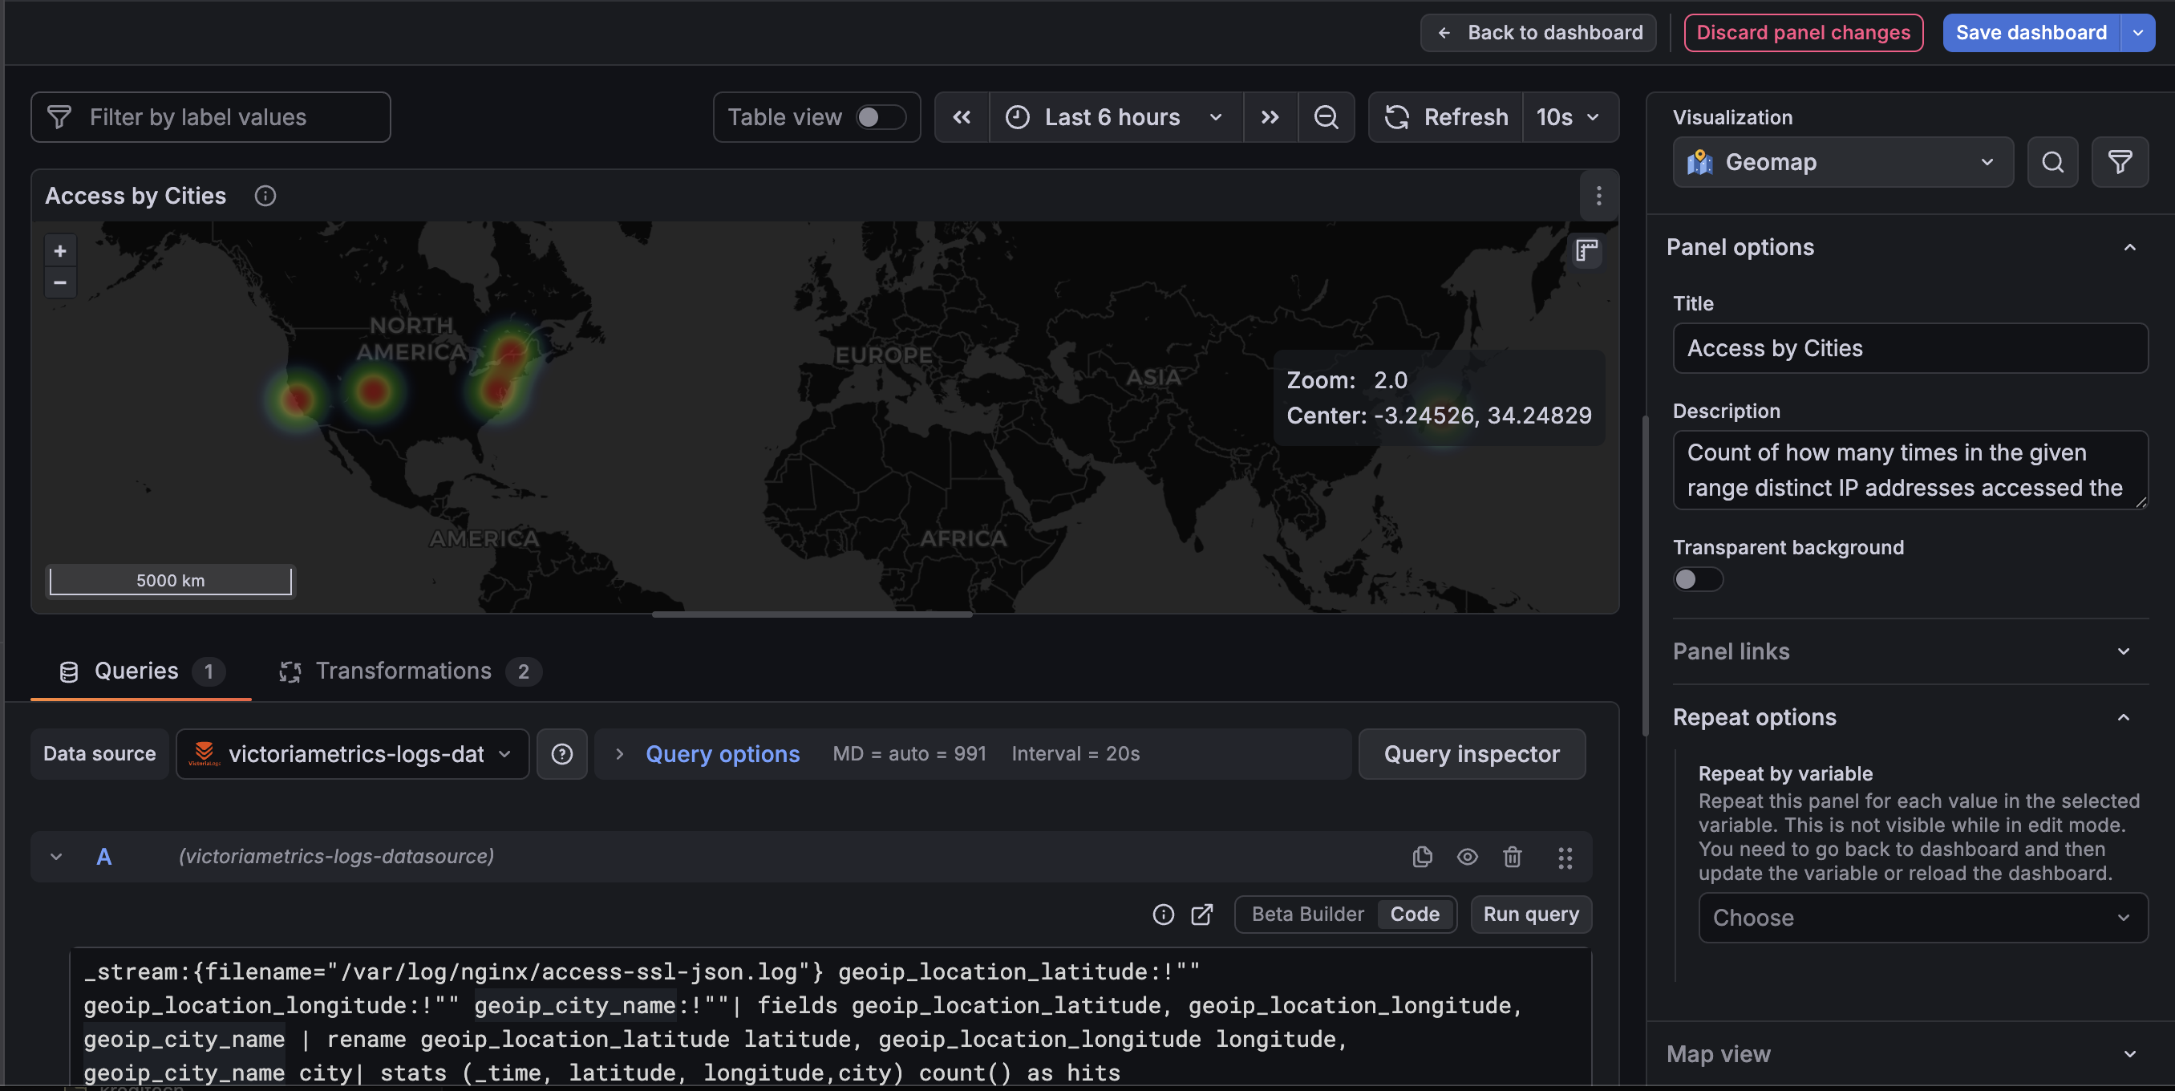
Task: Select Code editor mode
Action: coord(1415,915)
